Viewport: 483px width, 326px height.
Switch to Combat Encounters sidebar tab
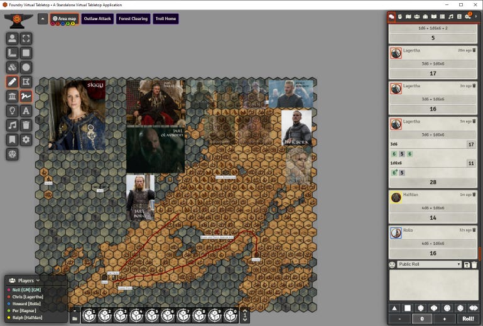pyautogui.click(x=400, y=16)
